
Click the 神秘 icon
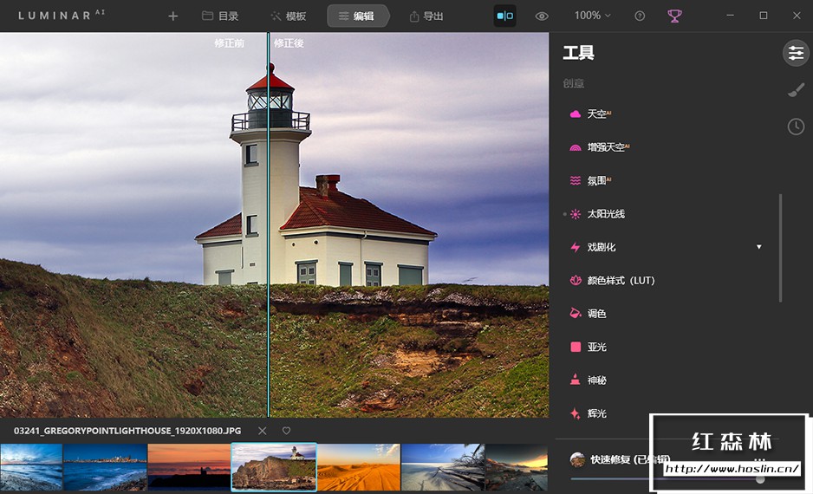[x=575, y=380]
